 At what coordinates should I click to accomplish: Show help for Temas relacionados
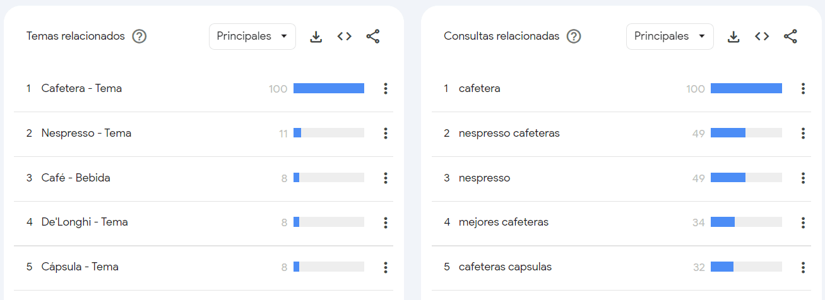(x=139, y=37)
